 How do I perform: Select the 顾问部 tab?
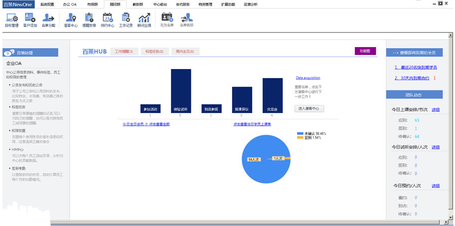[x=115, y=4]
